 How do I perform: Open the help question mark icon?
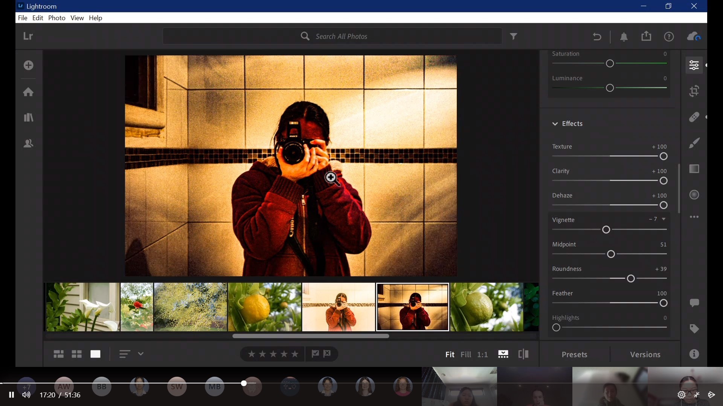[669, 36]
